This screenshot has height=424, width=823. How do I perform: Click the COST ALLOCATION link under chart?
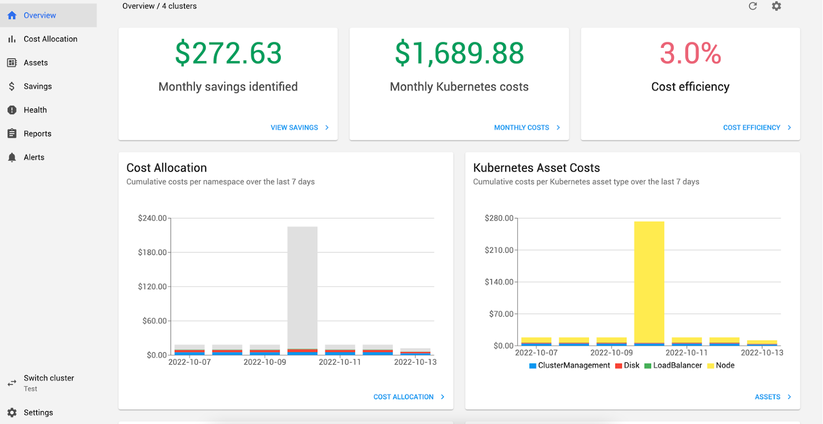click(403, 397)
